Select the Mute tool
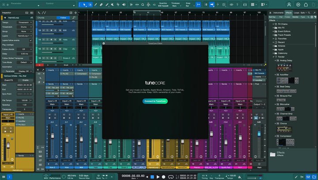 coord(112,4)
